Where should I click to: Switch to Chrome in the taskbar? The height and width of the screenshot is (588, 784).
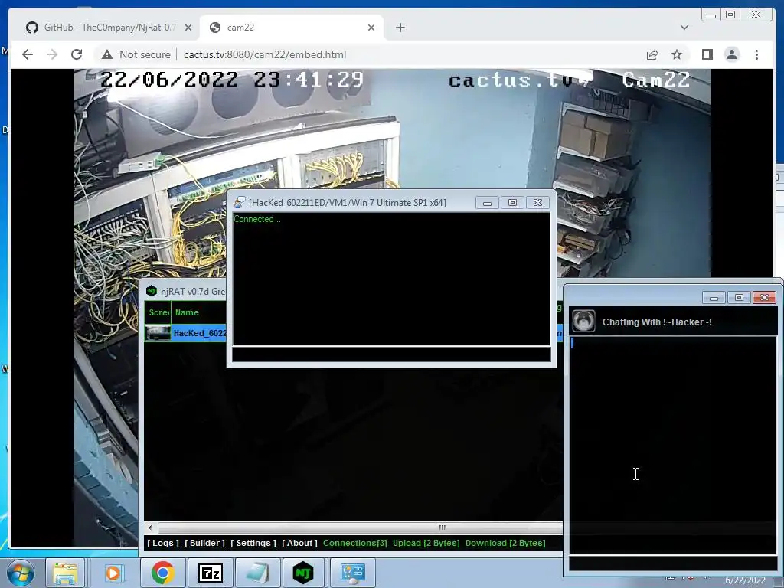[162, 573]
